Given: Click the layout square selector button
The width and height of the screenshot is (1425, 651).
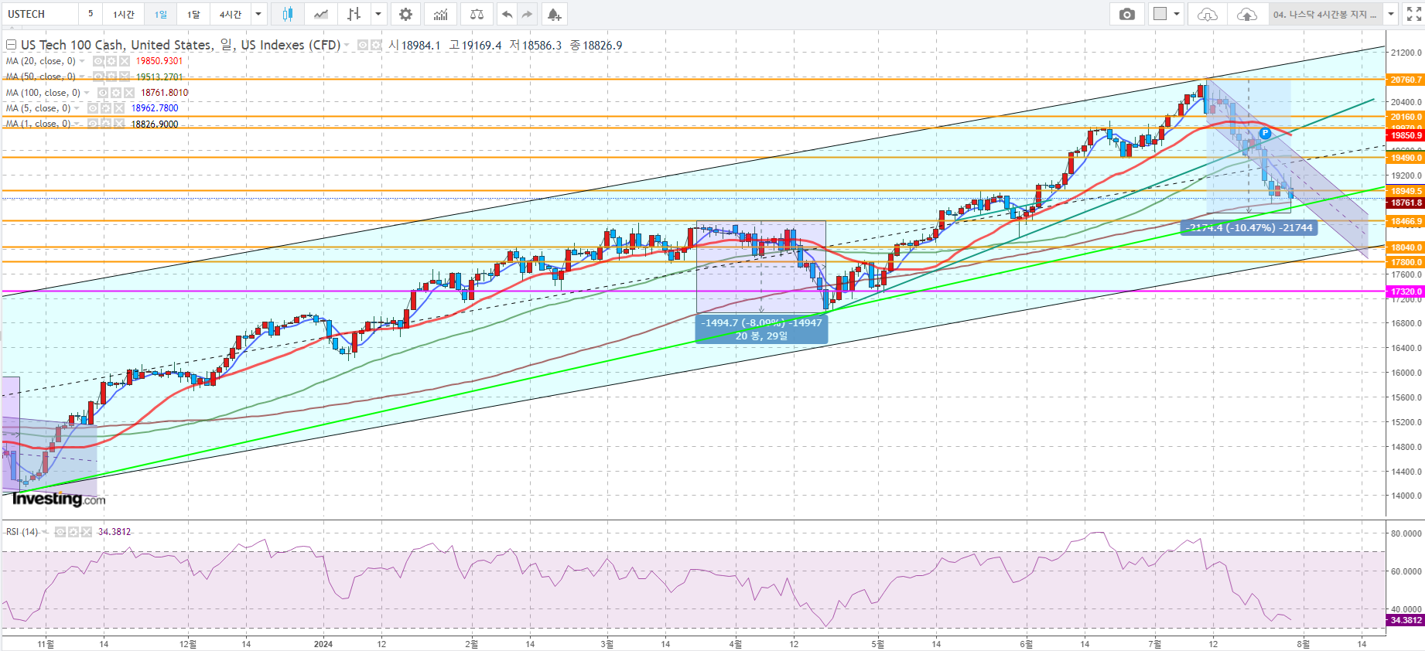Looking at the screenshot, I should pyautogui.click(x=1160, y=14).
